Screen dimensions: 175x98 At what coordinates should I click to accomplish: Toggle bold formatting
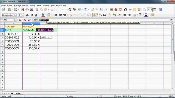pos(27,15)
